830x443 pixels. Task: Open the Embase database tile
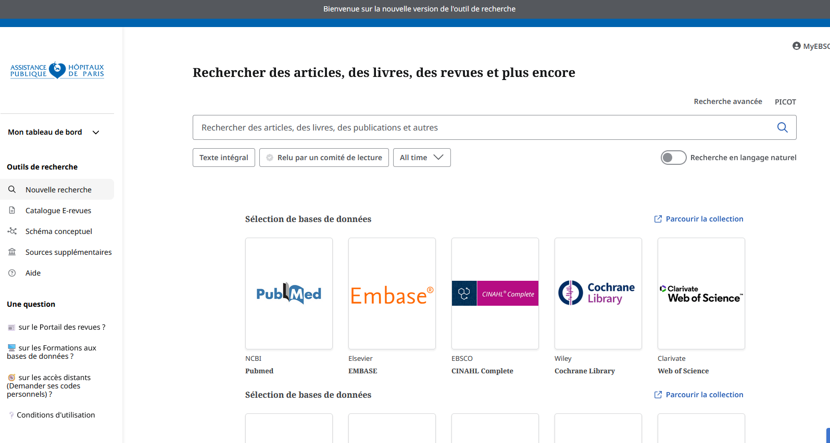(392, 293)
